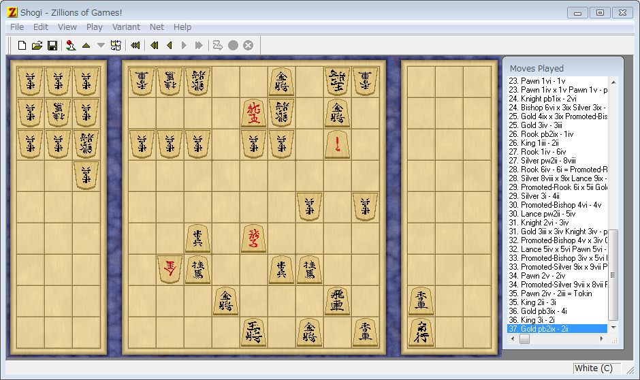Click the olive up-triangle toolbar icon
Image resolution: width=640 pixels, height=380 pixels.
click(86, 46)
